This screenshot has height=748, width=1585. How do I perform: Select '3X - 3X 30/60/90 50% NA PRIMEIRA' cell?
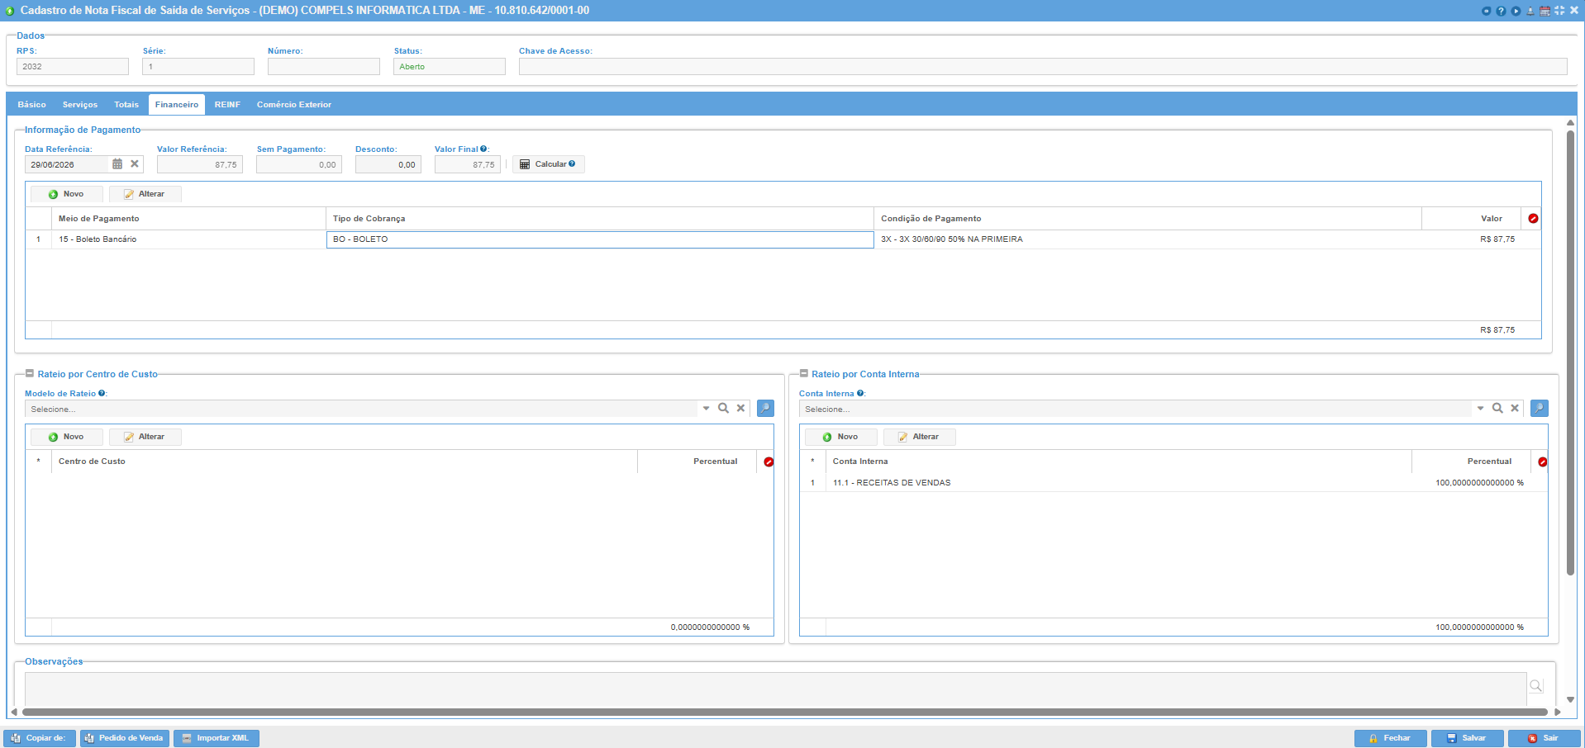(1148, 239)
